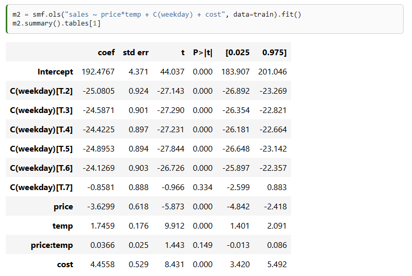The image size is (412, 276).
Task: Select the 'cost' row label
Action: [x=65, y=265]
